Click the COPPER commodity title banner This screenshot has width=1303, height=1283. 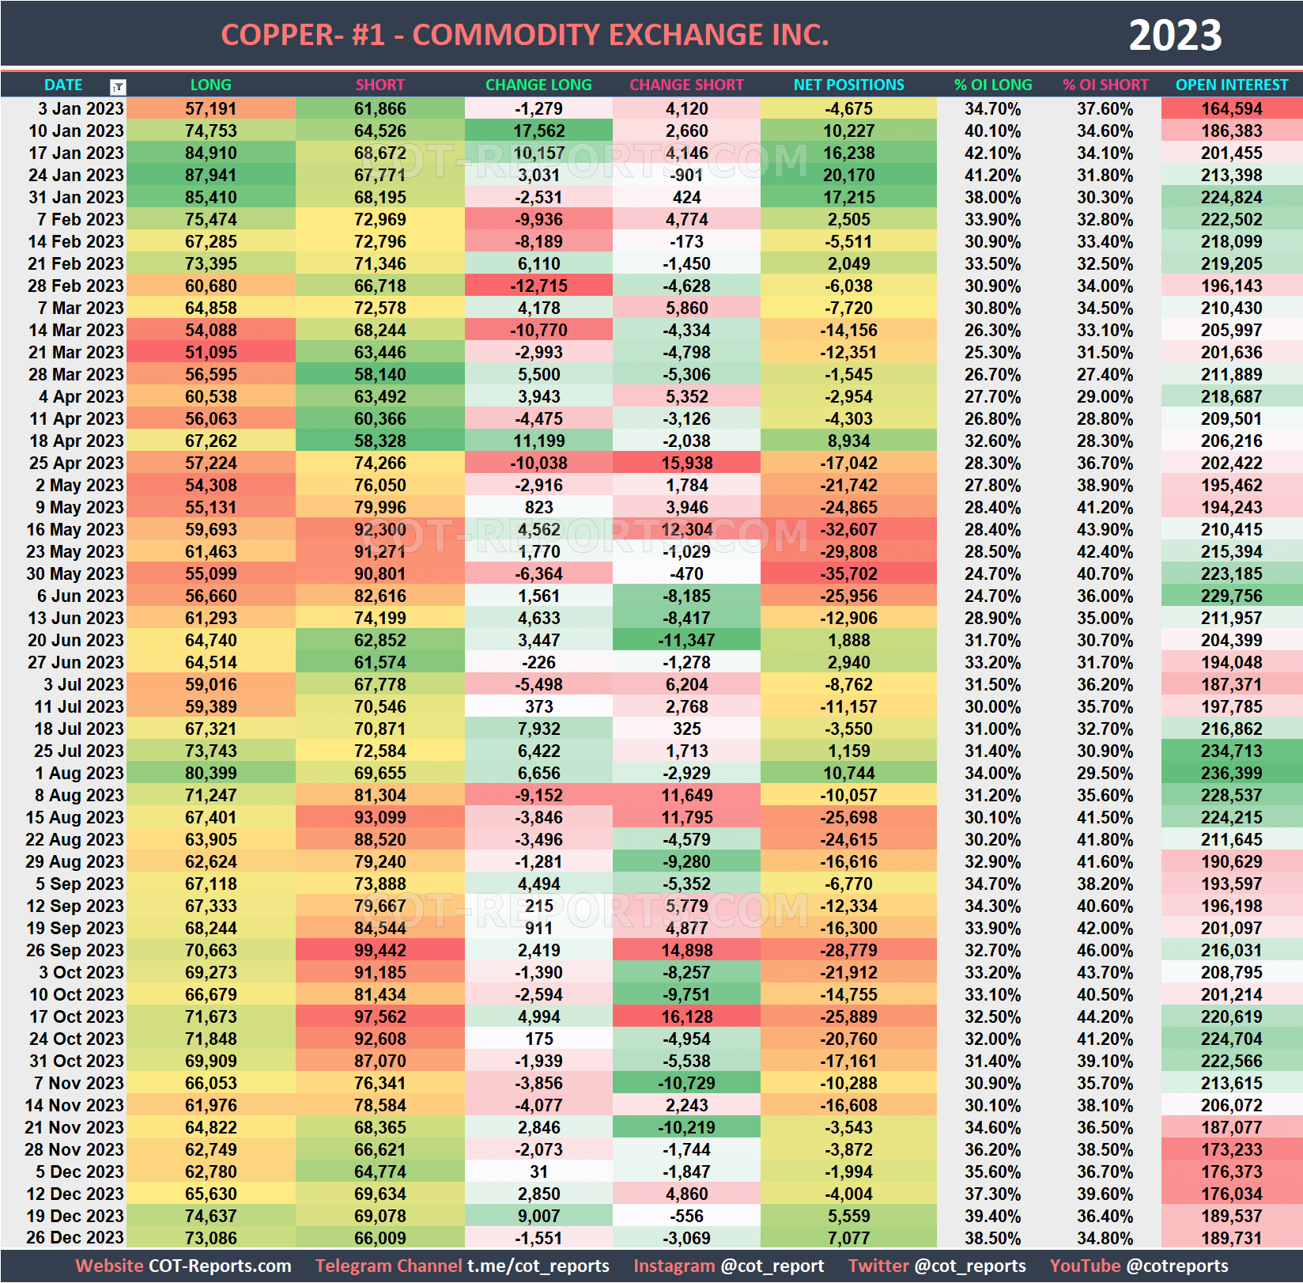click(524, 34)
